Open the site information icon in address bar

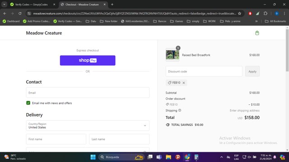[29, 13]
